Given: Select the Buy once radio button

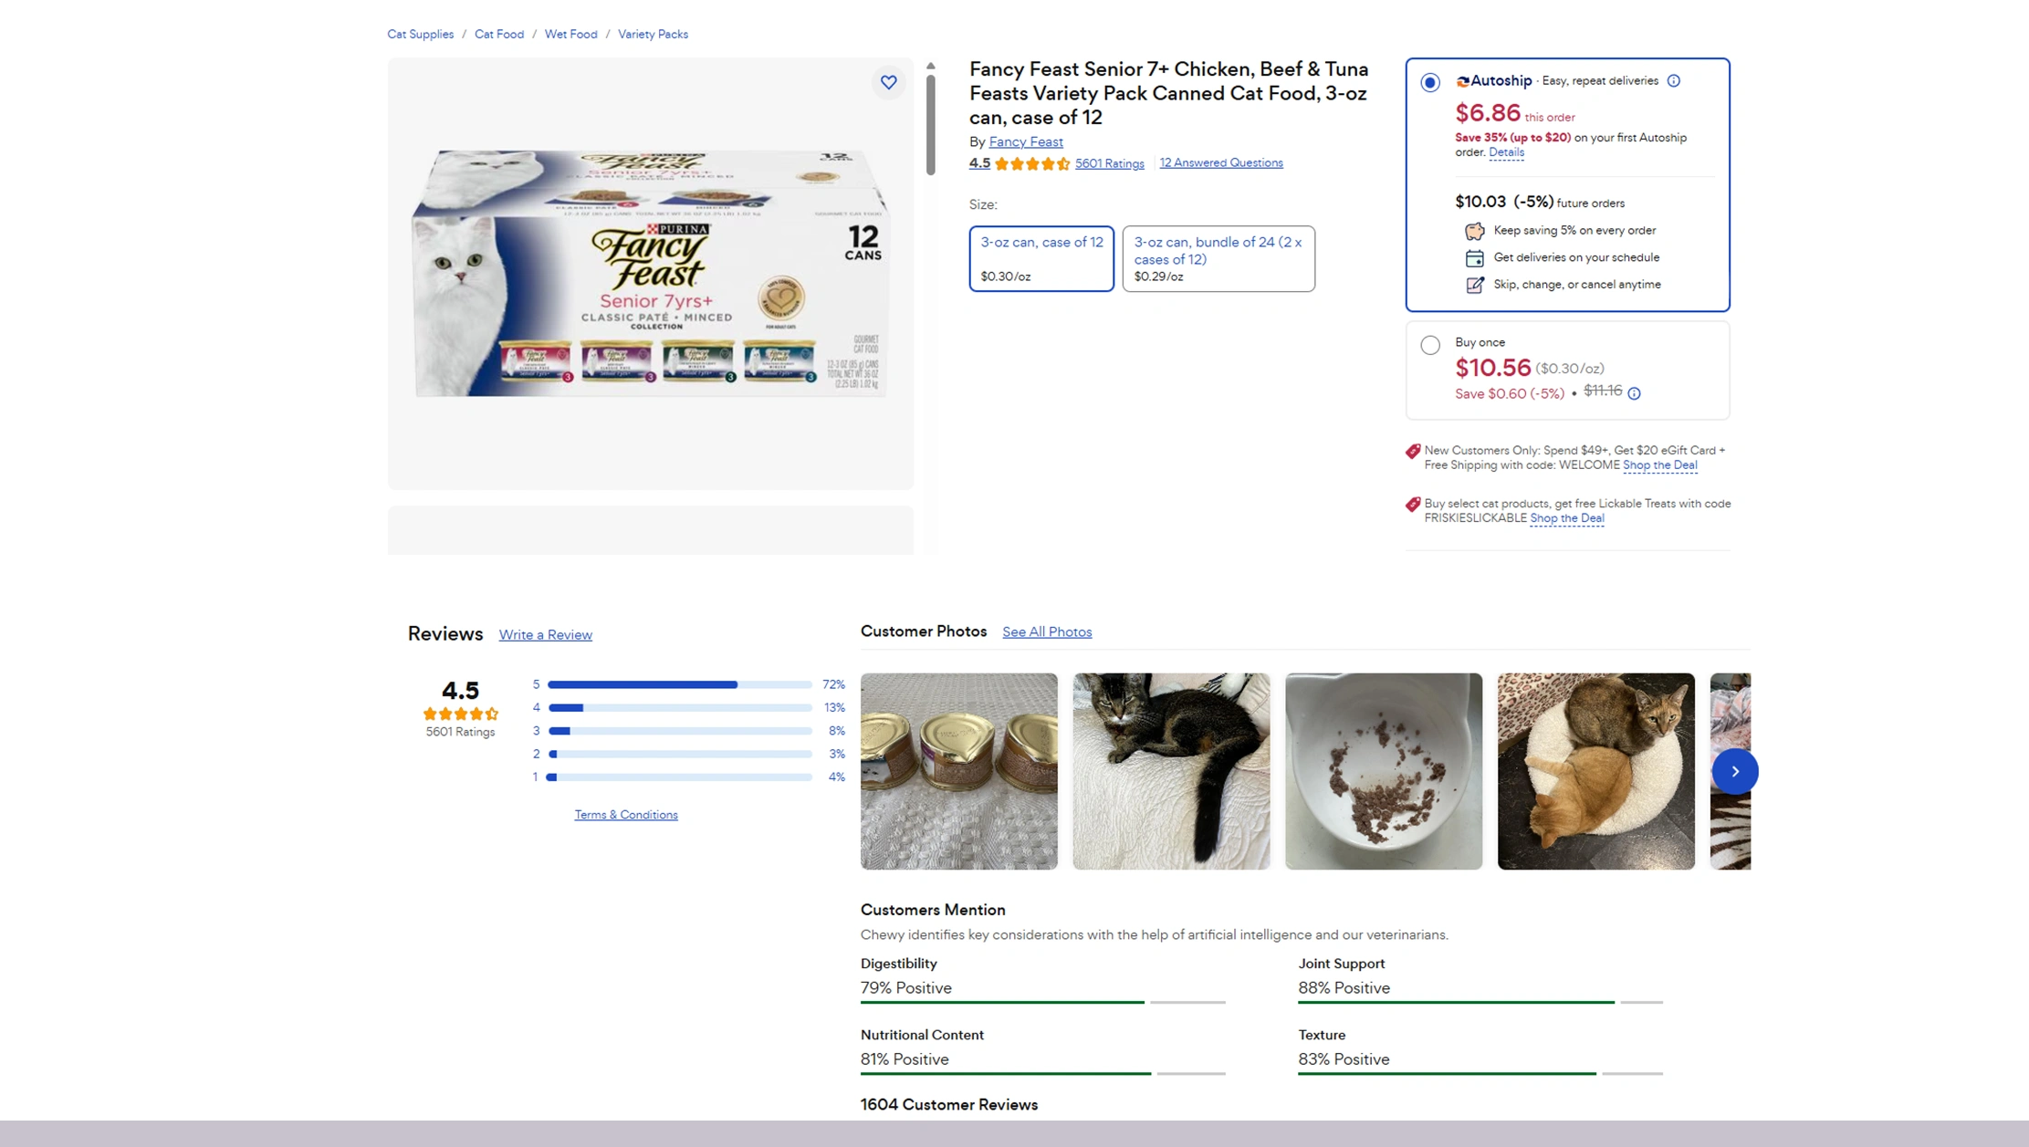Looking at the screenshot, I should [1430, 345].
